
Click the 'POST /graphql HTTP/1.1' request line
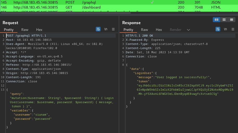(x=26, y=36)
